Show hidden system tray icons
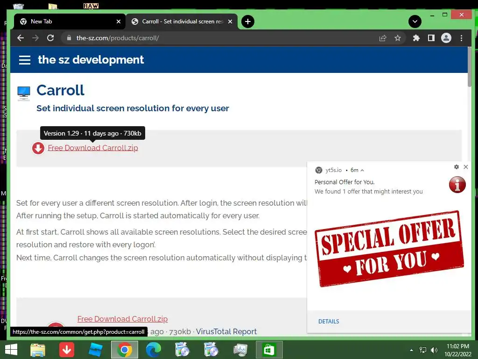 pyautogui.click(x=411, y=350)
